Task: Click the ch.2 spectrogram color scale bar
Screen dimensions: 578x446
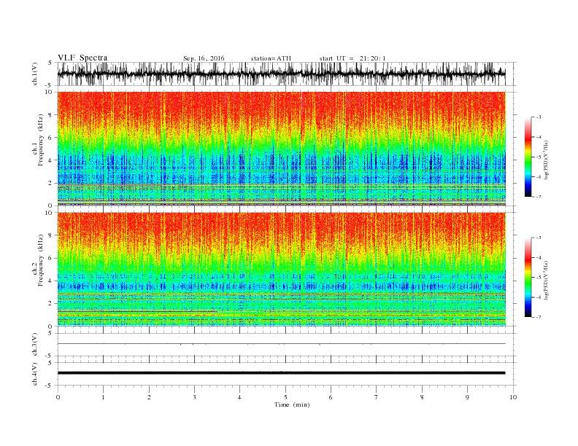Action: (528, 277)
